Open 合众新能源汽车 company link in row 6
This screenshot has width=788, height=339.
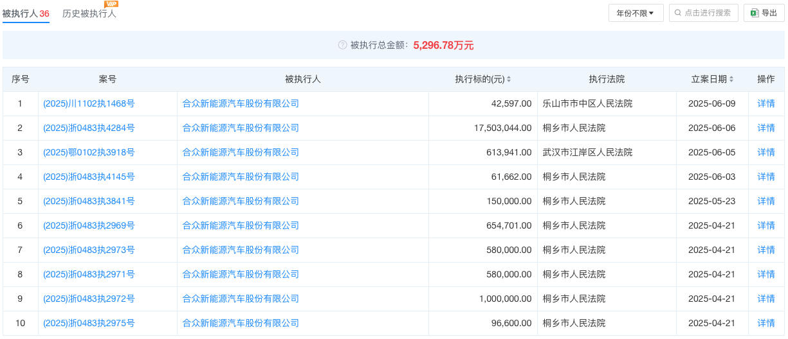[241, 225]
